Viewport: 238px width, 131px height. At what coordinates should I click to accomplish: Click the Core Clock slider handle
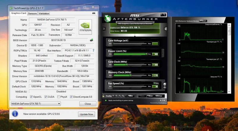pos(127,64)
